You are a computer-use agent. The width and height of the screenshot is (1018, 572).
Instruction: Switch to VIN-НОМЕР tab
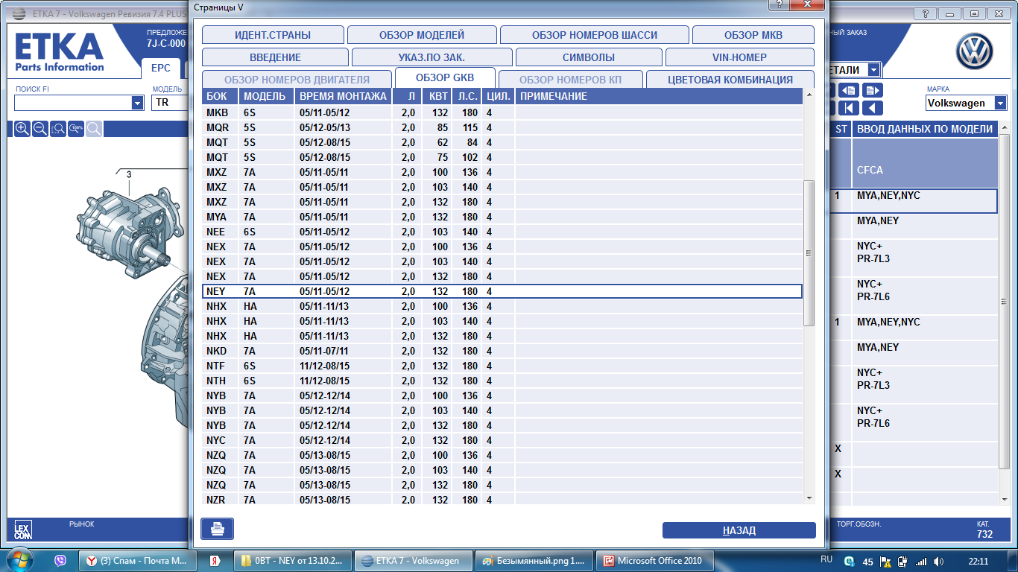739,57
